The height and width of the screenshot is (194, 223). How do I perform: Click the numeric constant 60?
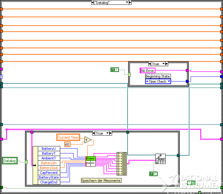(x=67, y=144)
